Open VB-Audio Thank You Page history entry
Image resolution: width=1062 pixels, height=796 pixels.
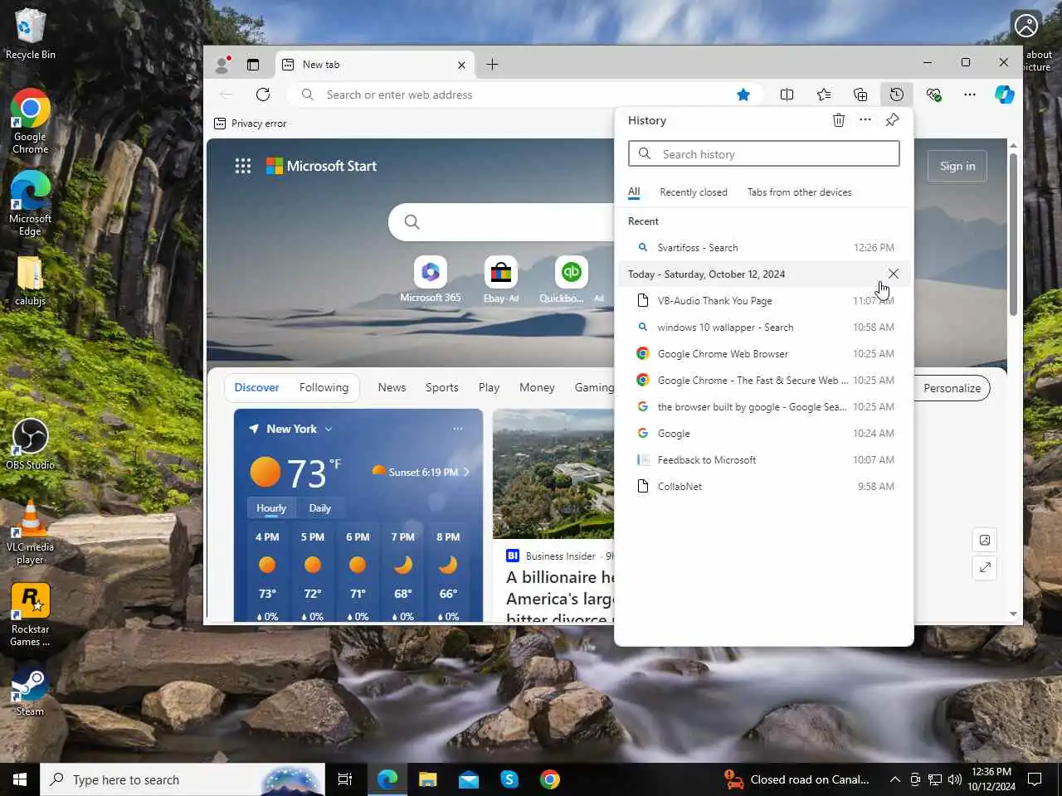(764, 300)
